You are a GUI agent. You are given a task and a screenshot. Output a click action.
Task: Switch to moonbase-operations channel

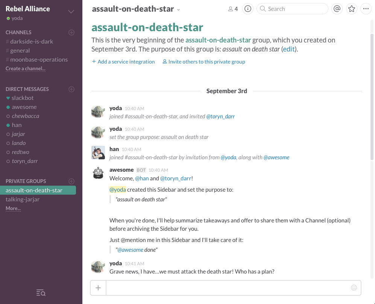[36, 60]
